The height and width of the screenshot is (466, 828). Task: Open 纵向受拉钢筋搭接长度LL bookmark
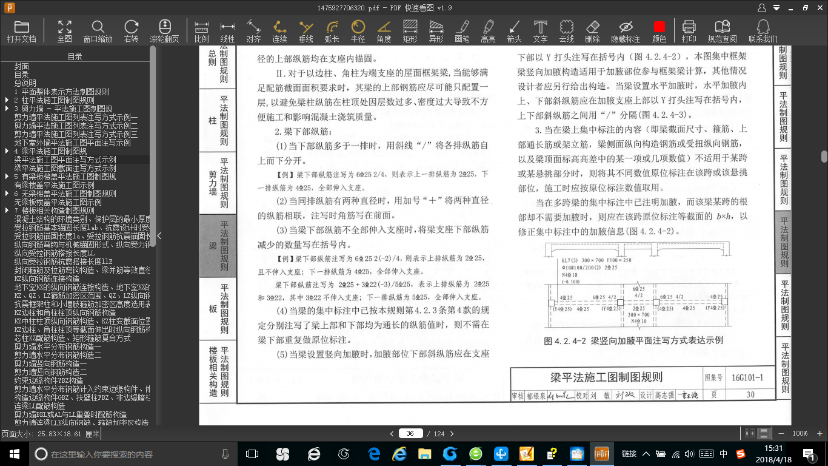(x=55, y=253)
